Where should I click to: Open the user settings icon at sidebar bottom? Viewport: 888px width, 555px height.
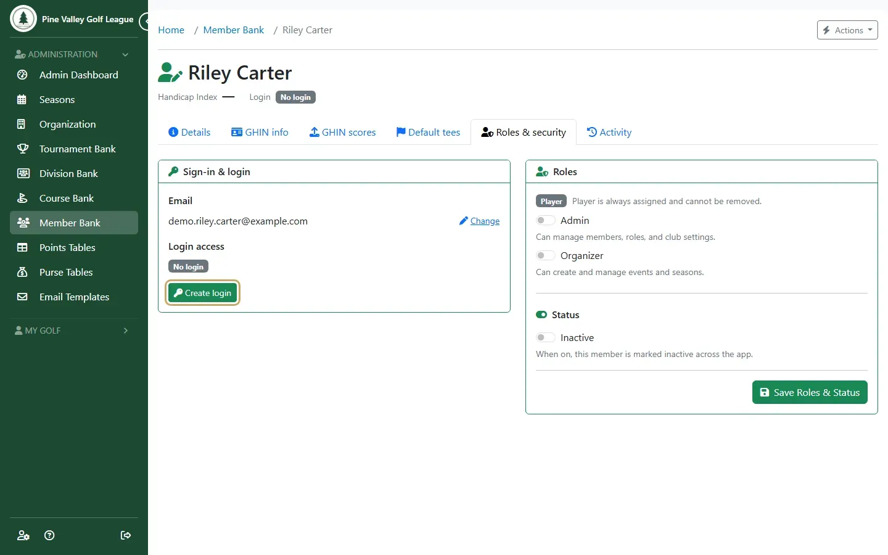pos(23,535)
